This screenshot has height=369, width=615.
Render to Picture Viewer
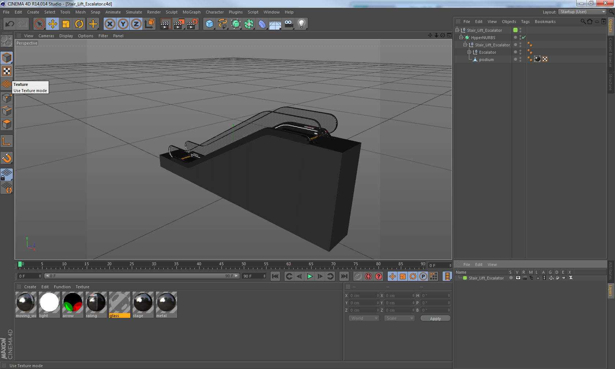[x=179, y=24]
